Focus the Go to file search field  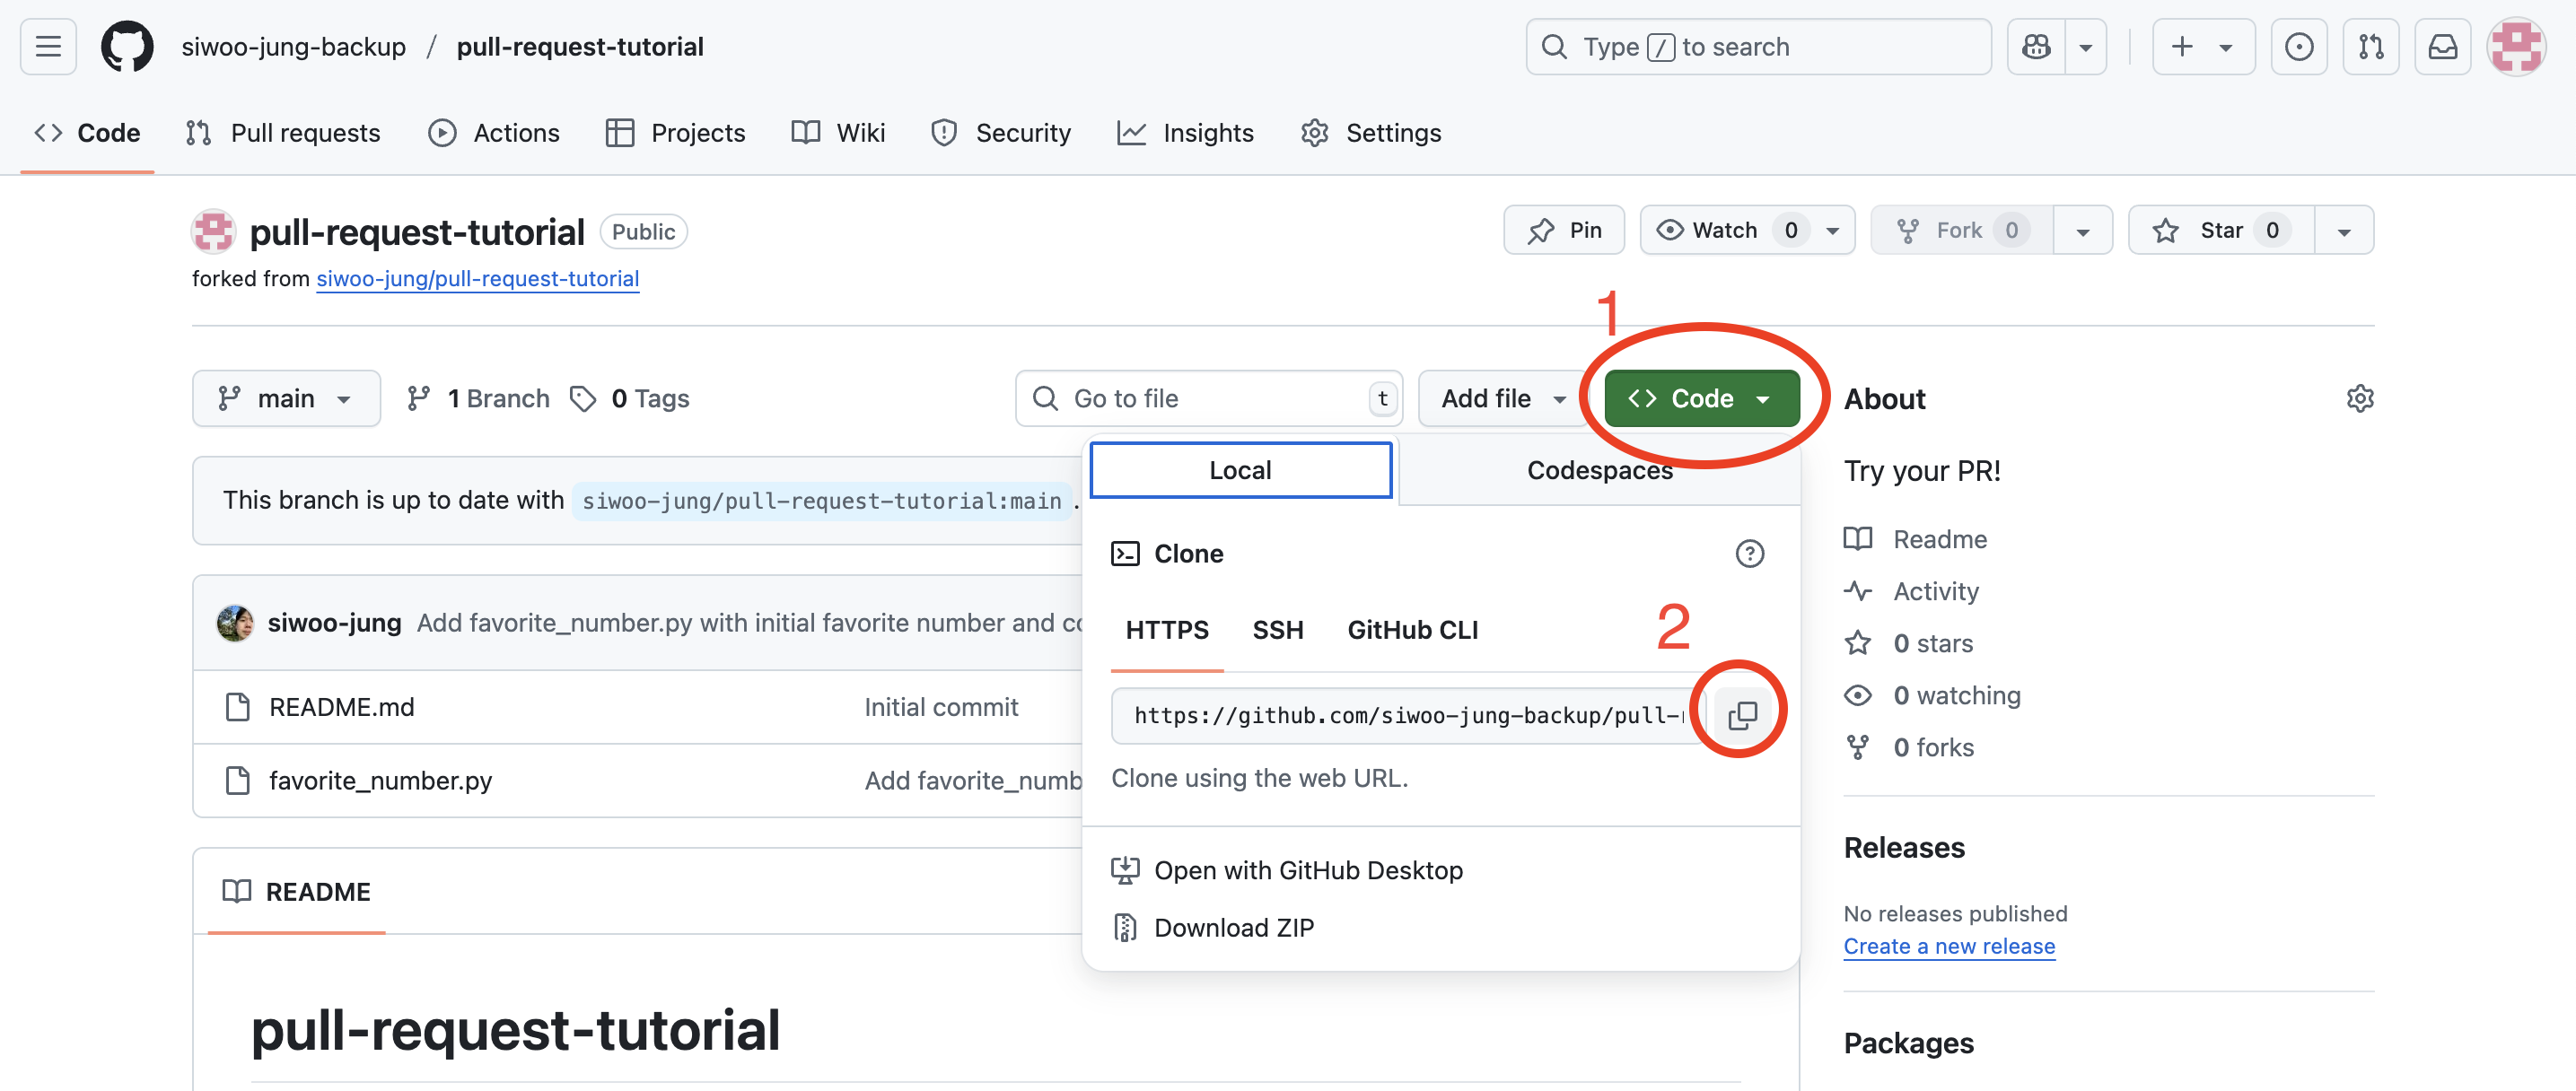coord(1209,399)
